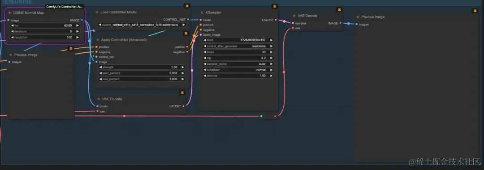484x170 pixels.
Task: Click the ComfyUI's ControlNet Au.. badge label
Action: (65, 6)
